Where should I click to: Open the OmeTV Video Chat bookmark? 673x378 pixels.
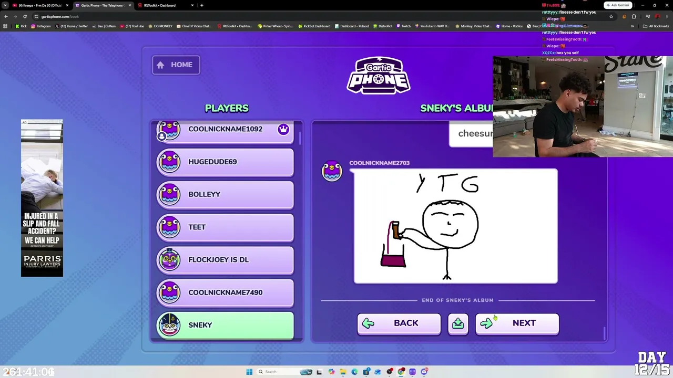click(193, 26)
